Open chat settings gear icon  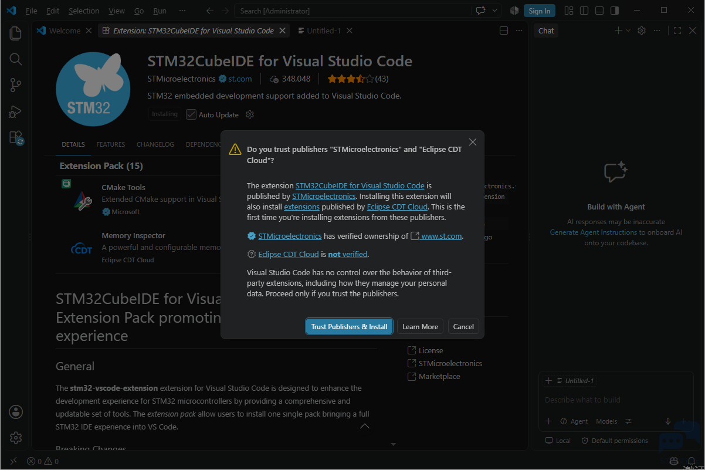[642, 31]
